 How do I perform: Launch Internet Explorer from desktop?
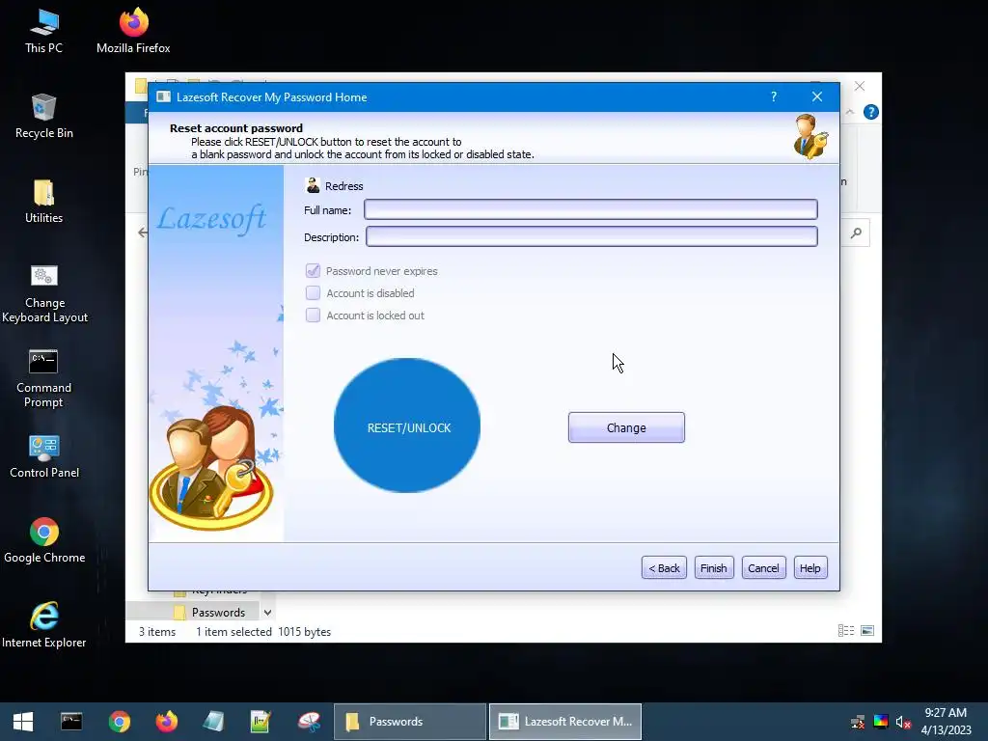click(44, 625)
